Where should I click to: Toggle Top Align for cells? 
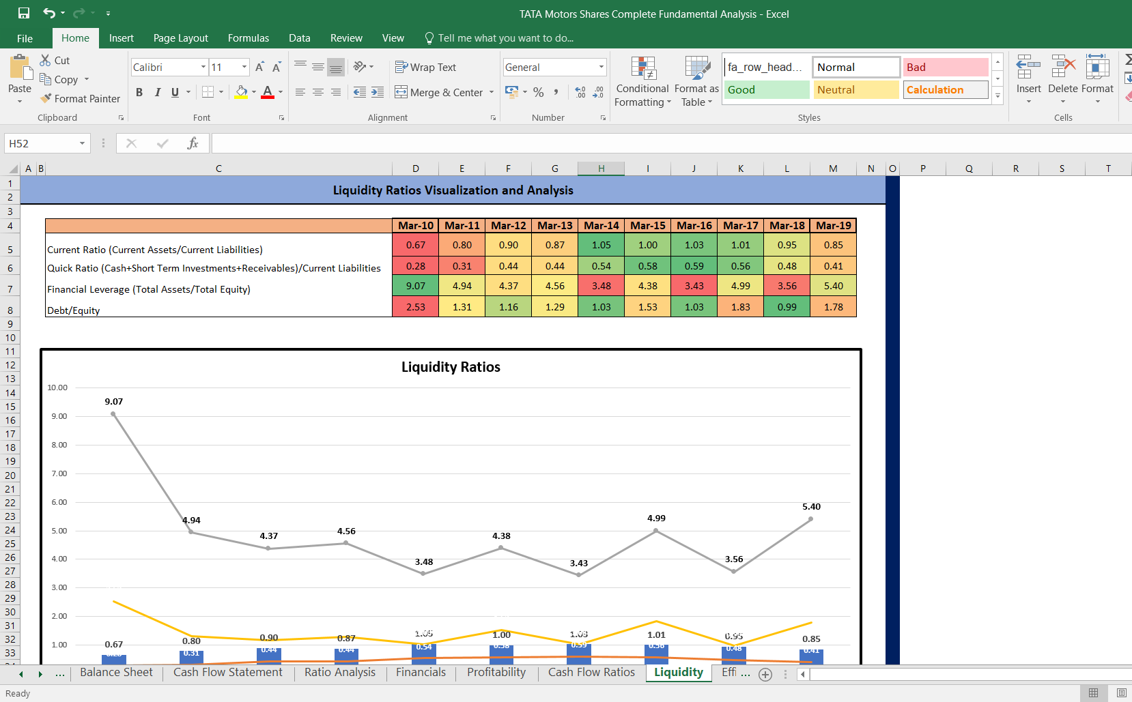(300, 66)
